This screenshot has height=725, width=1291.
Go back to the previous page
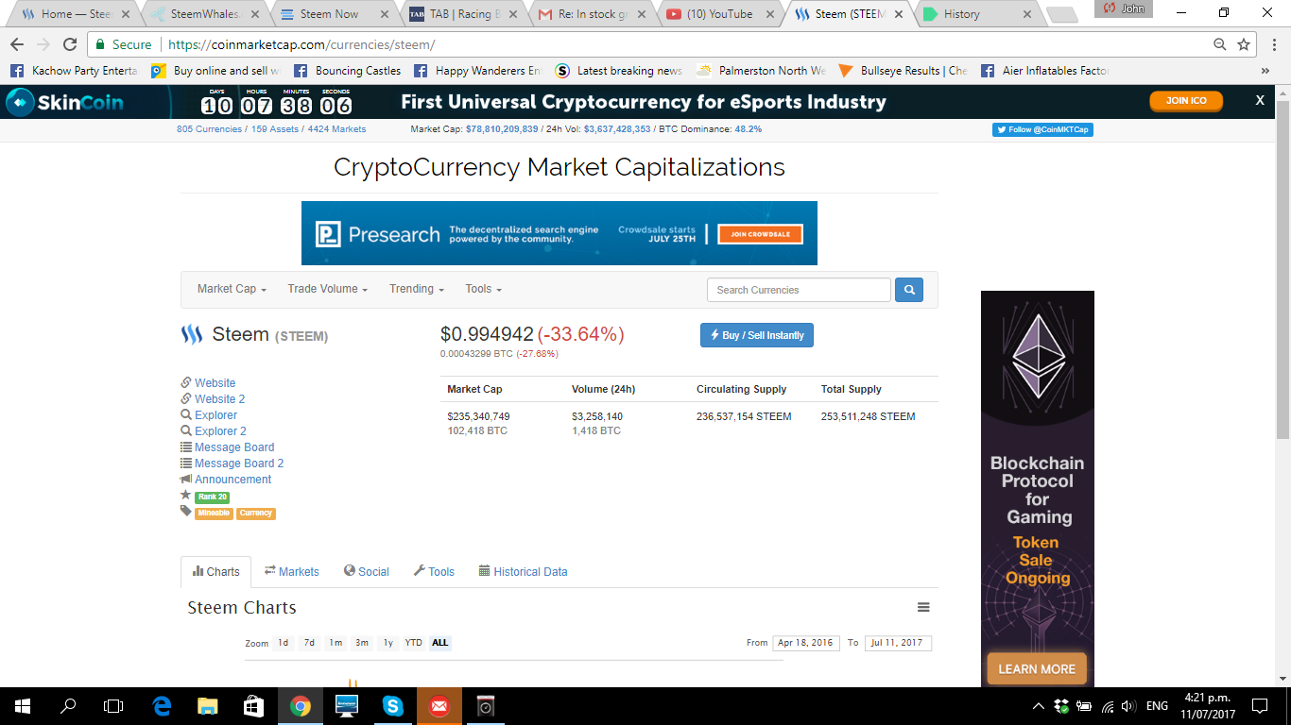[x=17, y=44]
